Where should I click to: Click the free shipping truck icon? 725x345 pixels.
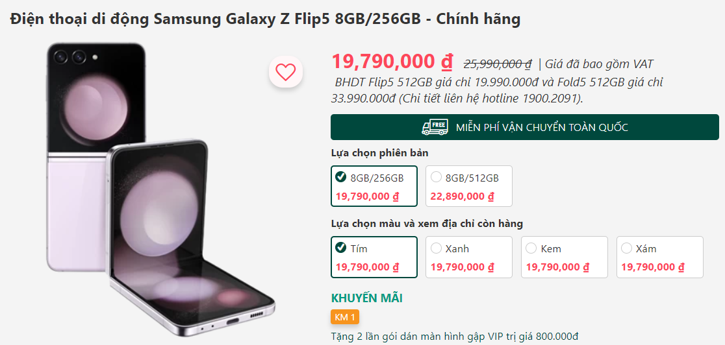[x=435, y=128]
